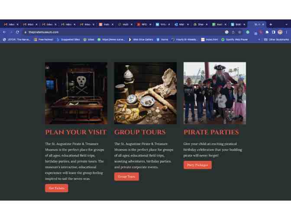Viewport: 291px width, 220px height.
Task: Go back using the back arrow
Action: pyautogui.click(x=4, y=32)
